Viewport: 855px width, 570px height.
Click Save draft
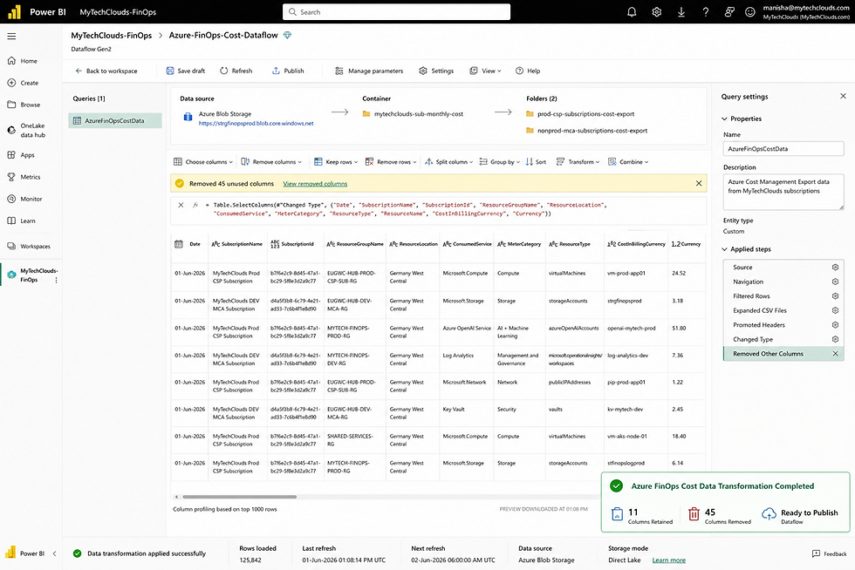coord(185,71)
